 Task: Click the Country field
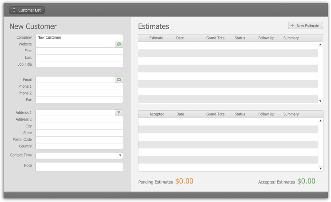pyautogui.click(x=79, y=146)
